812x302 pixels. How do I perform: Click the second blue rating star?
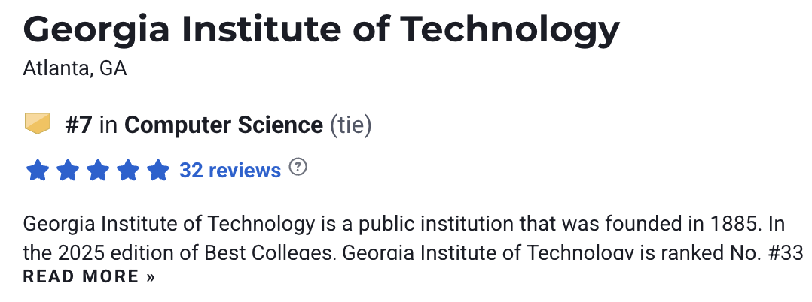[67, 170]
